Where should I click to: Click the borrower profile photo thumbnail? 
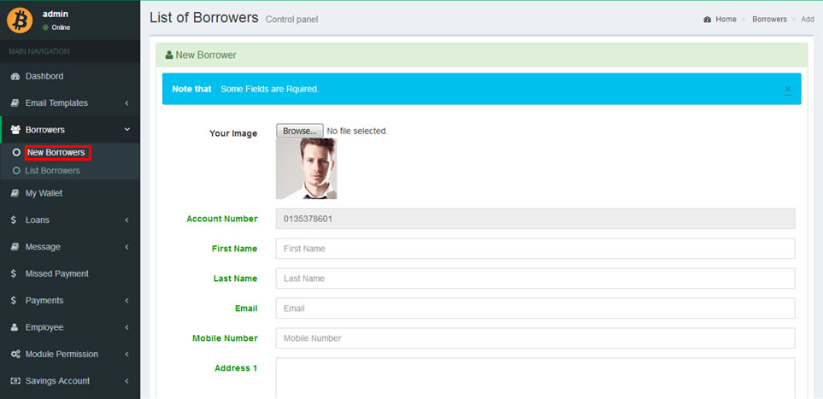coord(306,168)
